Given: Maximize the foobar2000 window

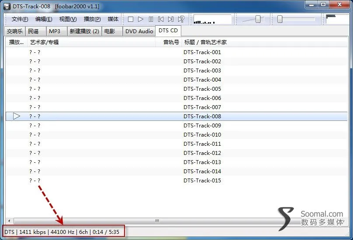Looking at the screenshot, I should point(323,5).
